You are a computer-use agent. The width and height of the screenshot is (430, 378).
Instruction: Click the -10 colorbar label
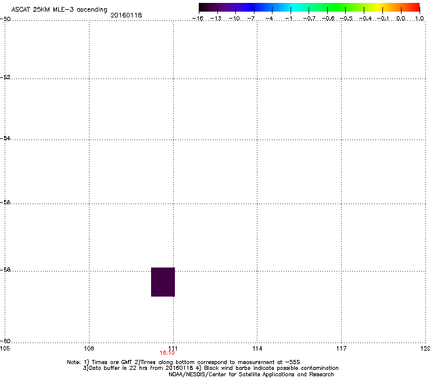(234, 19)
